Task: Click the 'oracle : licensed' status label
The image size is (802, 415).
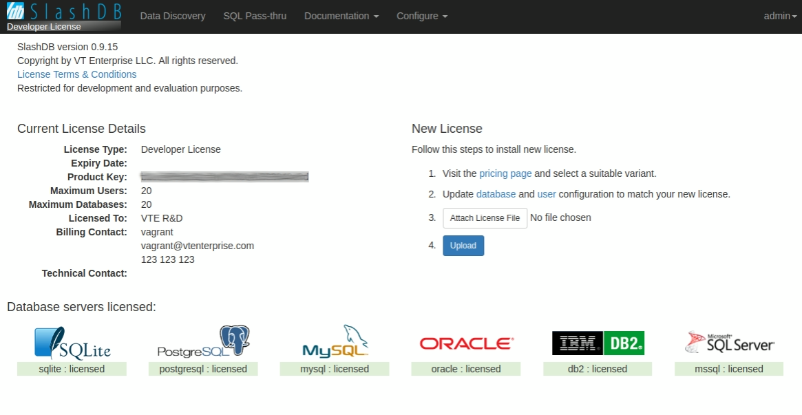Action: 466,369
